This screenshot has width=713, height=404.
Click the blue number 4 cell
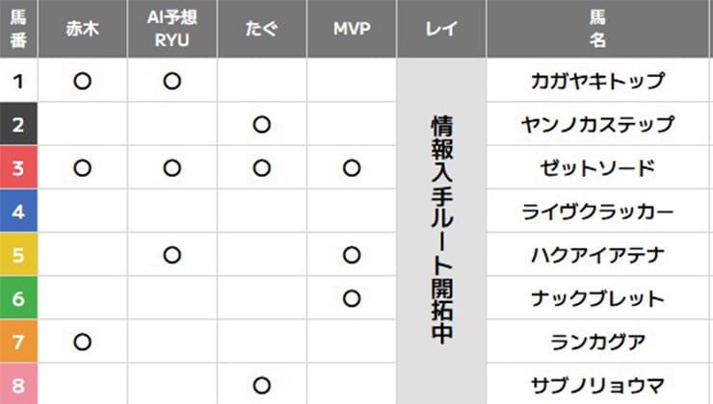click(x=17, y=212)
